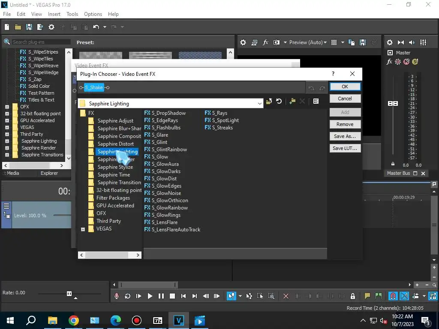
Task: Toggle Split Screen View in preview
Action: [x=277, y=42]
